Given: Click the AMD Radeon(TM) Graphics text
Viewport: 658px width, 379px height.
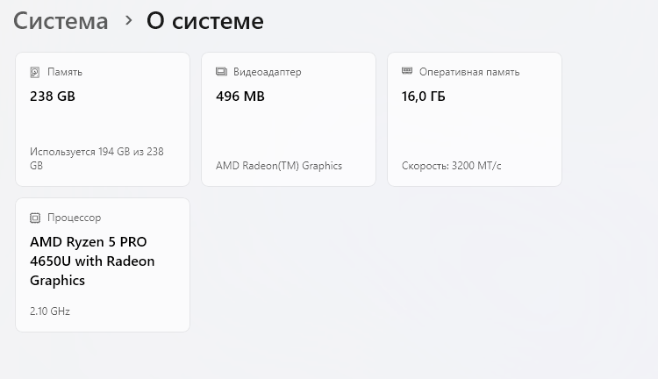Looking at the screenshot, I should [279, 166].
